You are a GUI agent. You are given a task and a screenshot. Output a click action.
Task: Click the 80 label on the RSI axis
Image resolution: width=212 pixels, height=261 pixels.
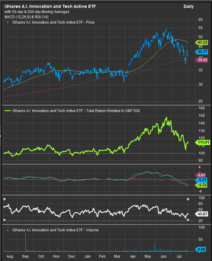pyautogui.click(x=201, y=204)
